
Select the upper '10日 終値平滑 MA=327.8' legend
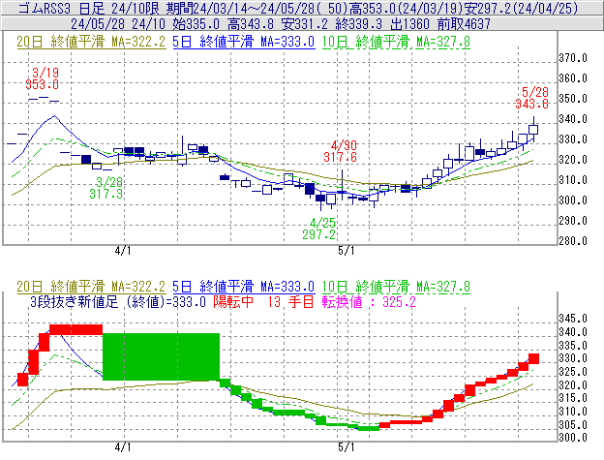396,42
